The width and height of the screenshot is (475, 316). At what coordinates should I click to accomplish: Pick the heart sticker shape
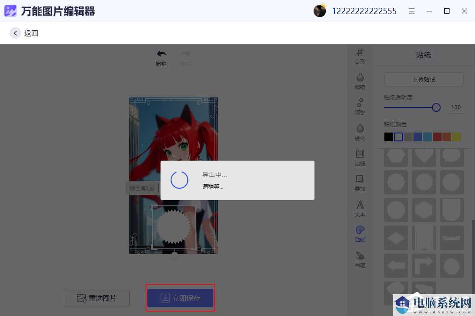[x=424, y=157]
